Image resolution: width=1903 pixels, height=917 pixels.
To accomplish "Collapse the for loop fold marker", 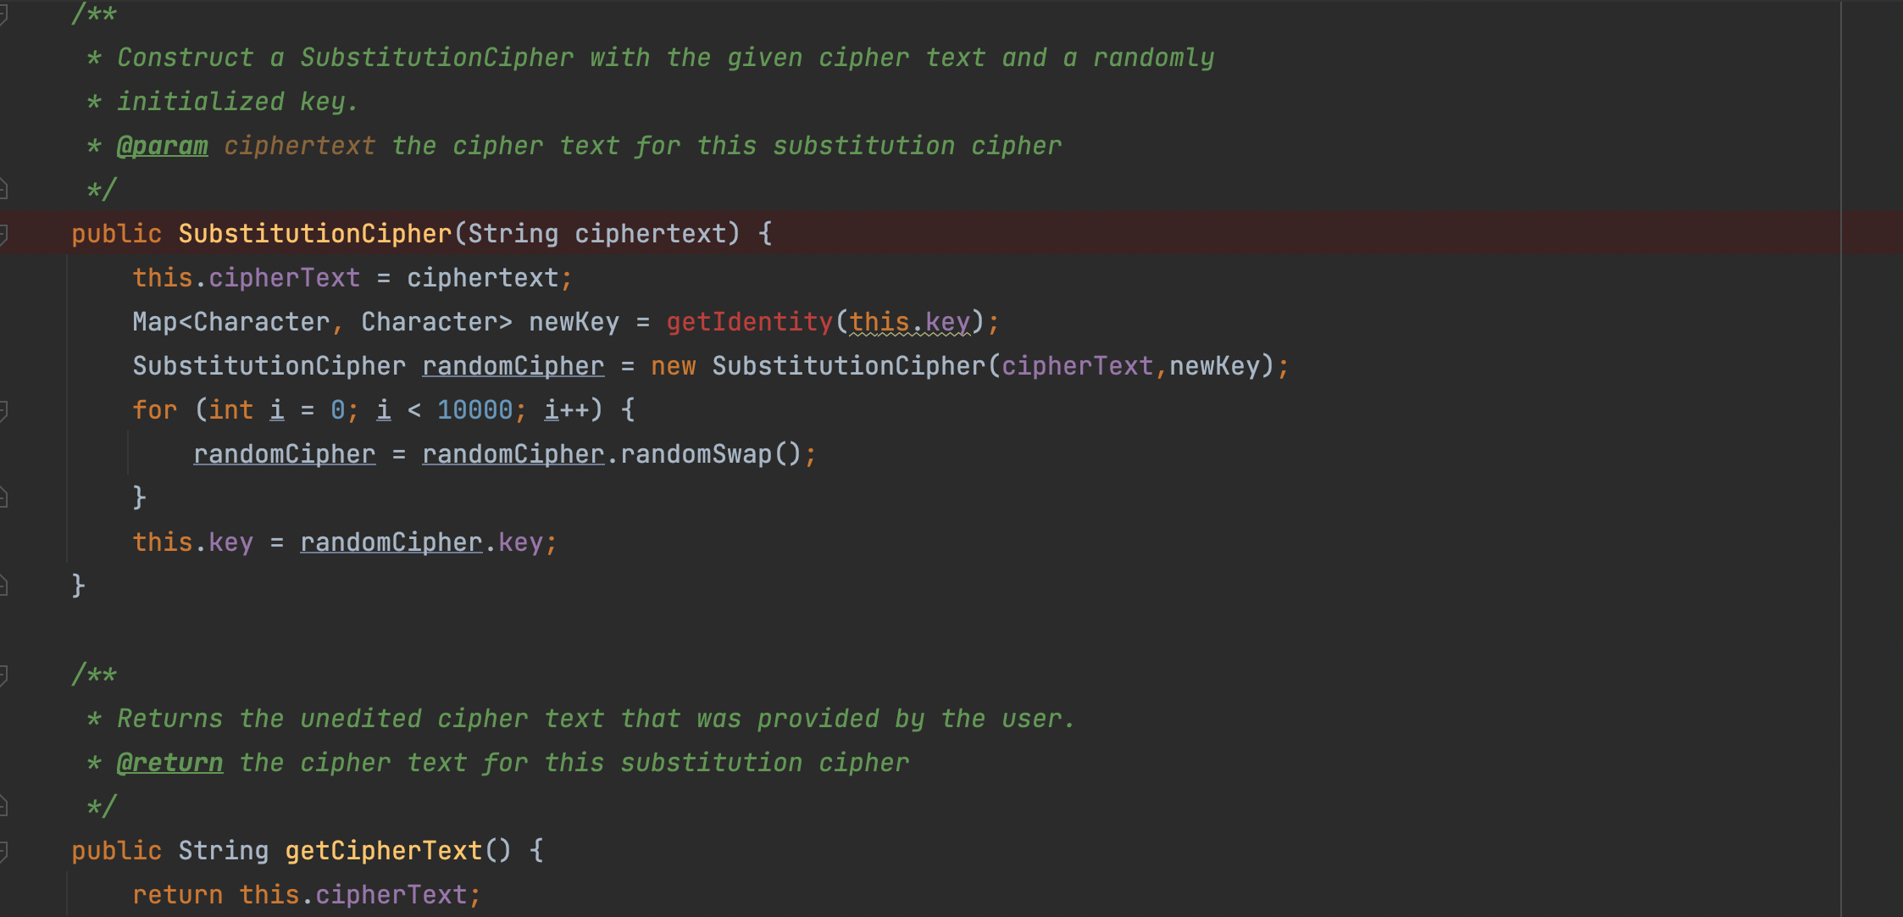I will (3, 410).
